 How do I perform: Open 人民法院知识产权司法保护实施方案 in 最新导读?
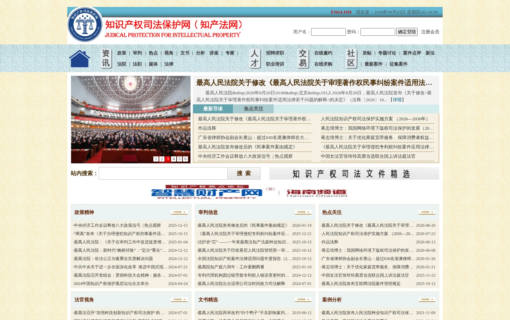coord(375,119)
